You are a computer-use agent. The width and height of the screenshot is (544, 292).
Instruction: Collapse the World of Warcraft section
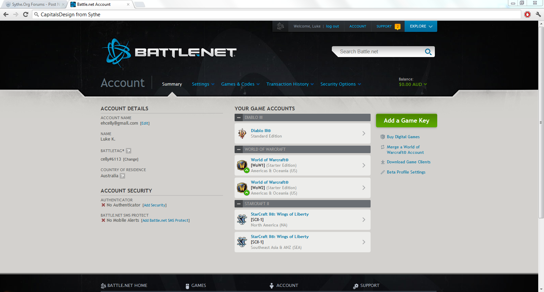pos(239,149)
